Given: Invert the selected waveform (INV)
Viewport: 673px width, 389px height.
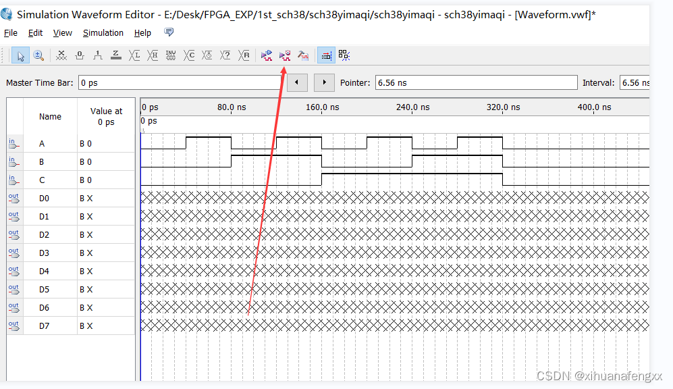Looking at the screenshot, I should (171, 55).
